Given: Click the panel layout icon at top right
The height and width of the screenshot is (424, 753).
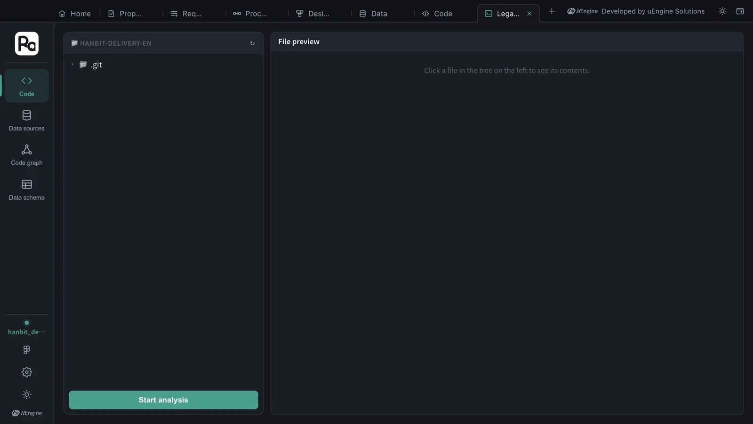Looking at the screenshot, I should (x=740, y=11).
